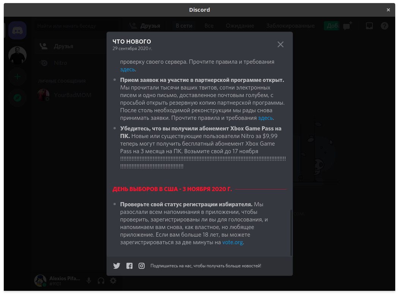This screenshot has height=295, width=399.
Task: Open the server with person avatar
Action: coord(17,55)
